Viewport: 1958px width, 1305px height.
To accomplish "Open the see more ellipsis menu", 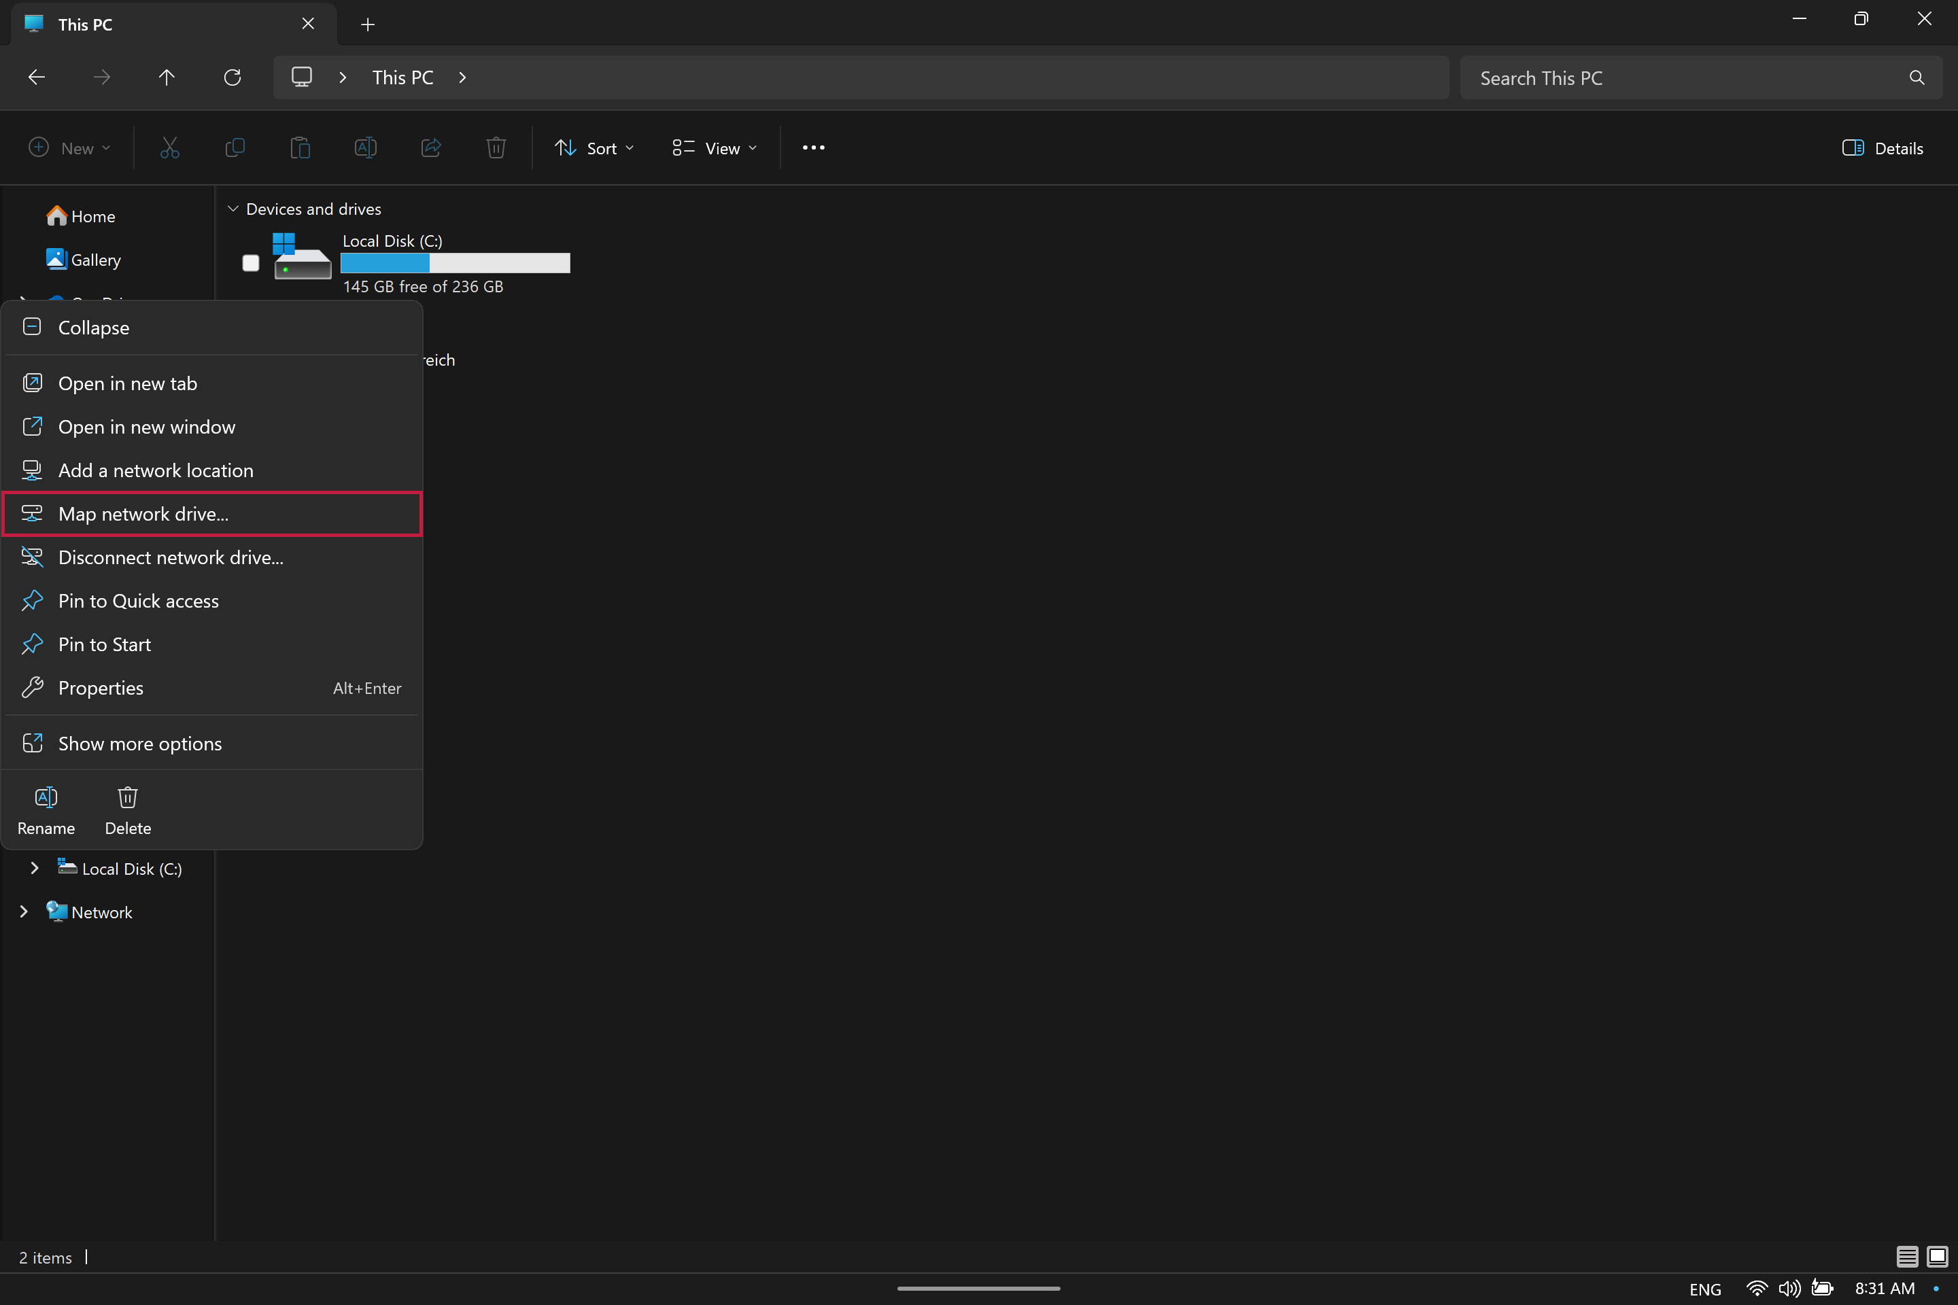I will tap(813, 148).
